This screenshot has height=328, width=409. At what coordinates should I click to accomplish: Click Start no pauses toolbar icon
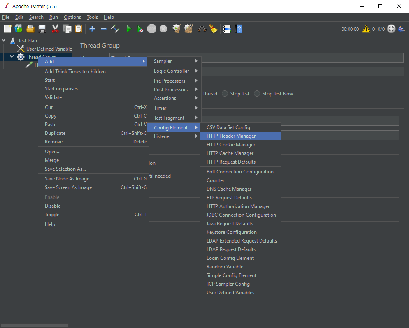tap(140, 29)
